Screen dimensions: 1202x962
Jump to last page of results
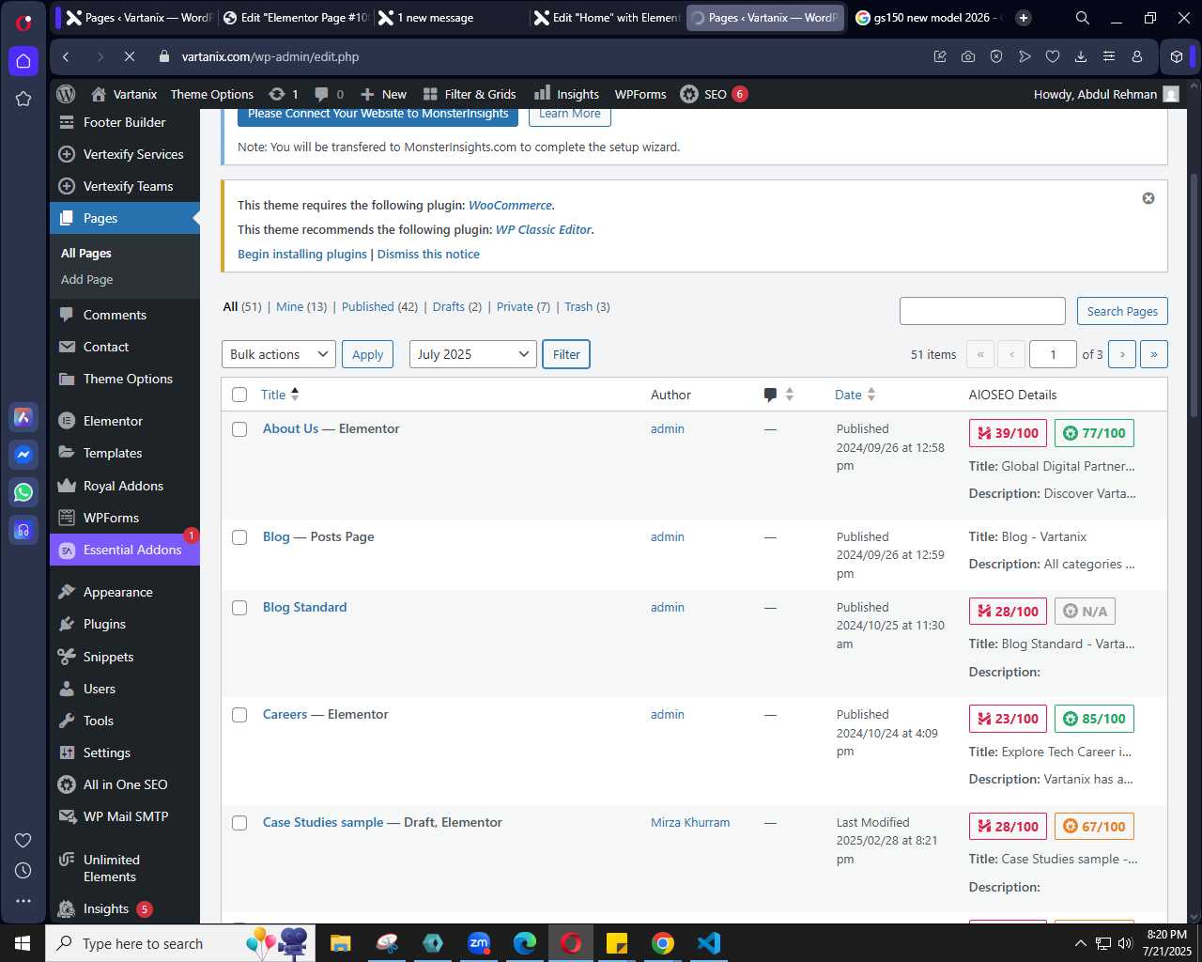[x=1154, y=354]
